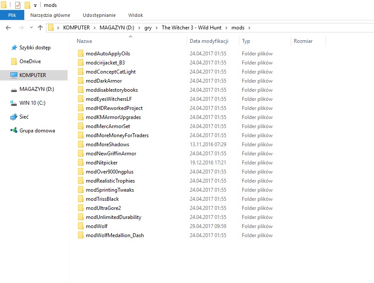Click date 29.04.2017 09:59 of modWolf
Screen dimensions: 374x283
click(208, 226)
